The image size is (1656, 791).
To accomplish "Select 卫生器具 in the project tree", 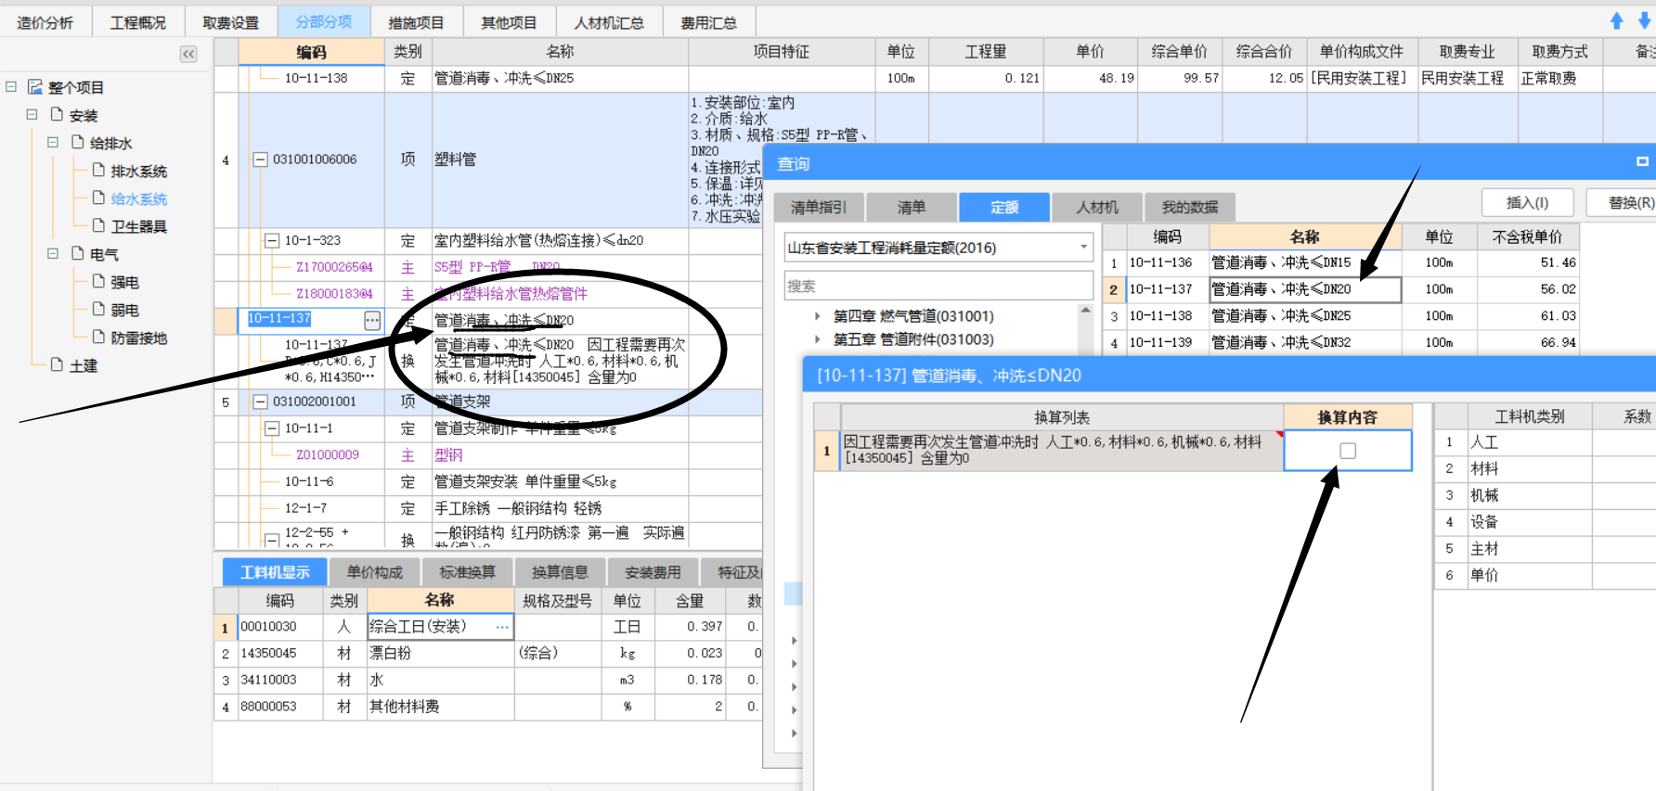I will coord(138,226).
